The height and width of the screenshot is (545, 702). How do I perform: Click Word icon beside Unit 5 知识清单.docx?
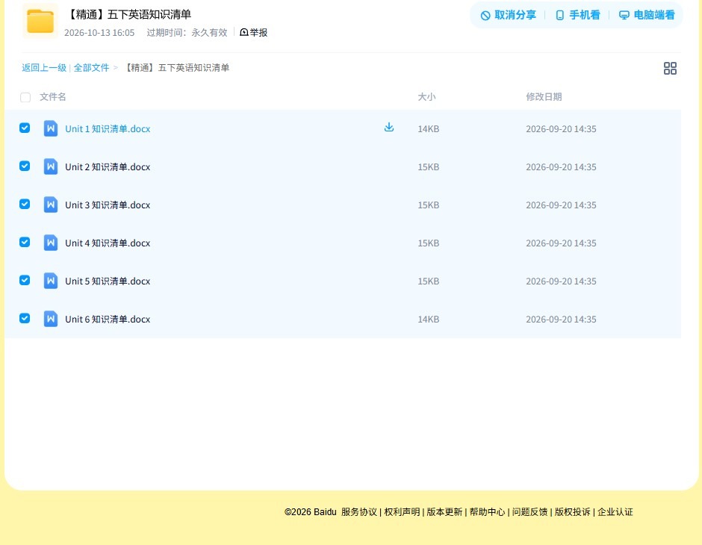pos(51,281)
